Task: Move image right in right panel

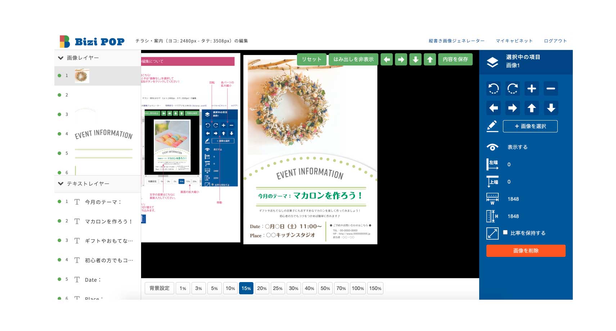Action: pos(512,108)
